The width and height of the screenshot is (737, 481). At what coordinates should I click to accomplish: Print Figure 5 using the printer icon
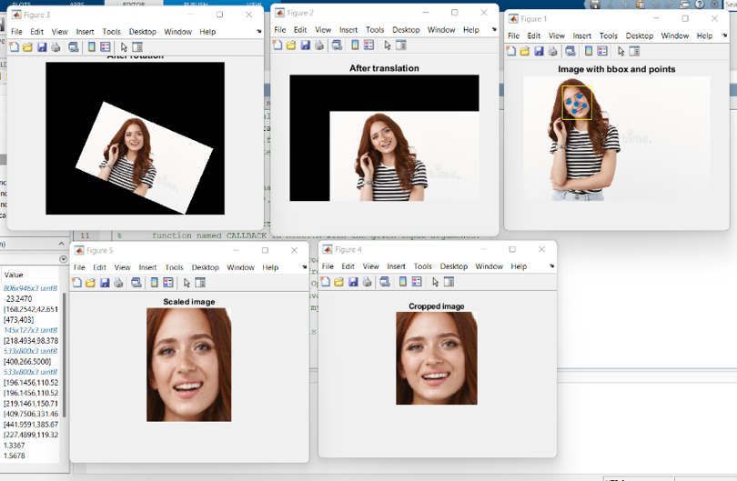[x=119, y=283]
